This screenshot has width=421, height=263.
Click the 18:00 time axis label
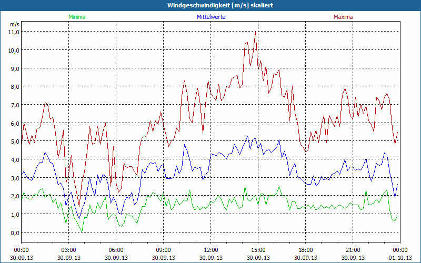tap(305, 250)
